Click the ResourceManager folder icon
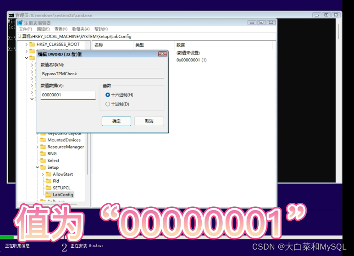This screenshot has height=256, width=354. (x=43, y=147)
